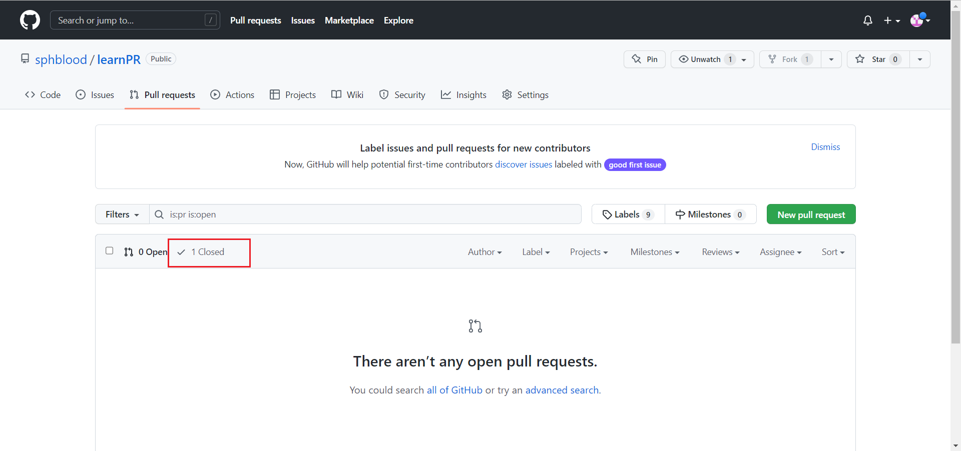Open the Security tab
The height and width of the screenshot is (451, 961).
point(402,94)
